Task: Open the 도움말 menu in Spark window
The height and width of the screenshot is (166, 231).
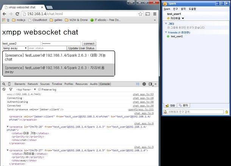Action: [192, 9]
